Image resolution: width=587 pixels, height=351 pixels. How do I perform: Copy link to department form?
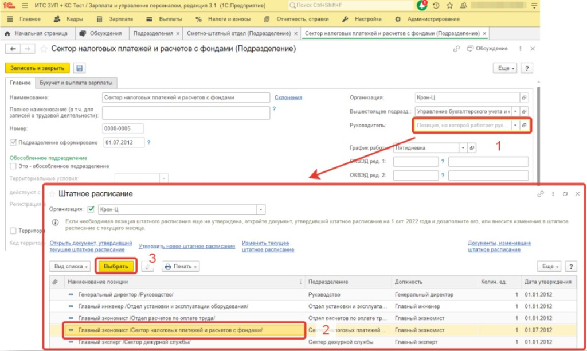pos(456,49)
